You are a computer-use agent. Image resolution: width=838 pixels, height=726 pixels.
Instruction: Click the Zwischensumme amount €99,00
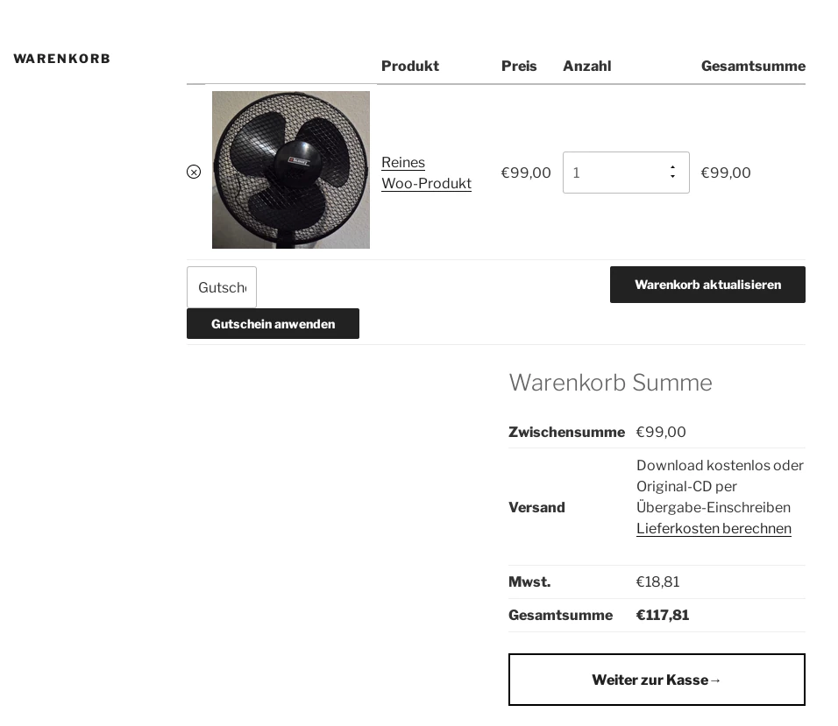(661, 432)
